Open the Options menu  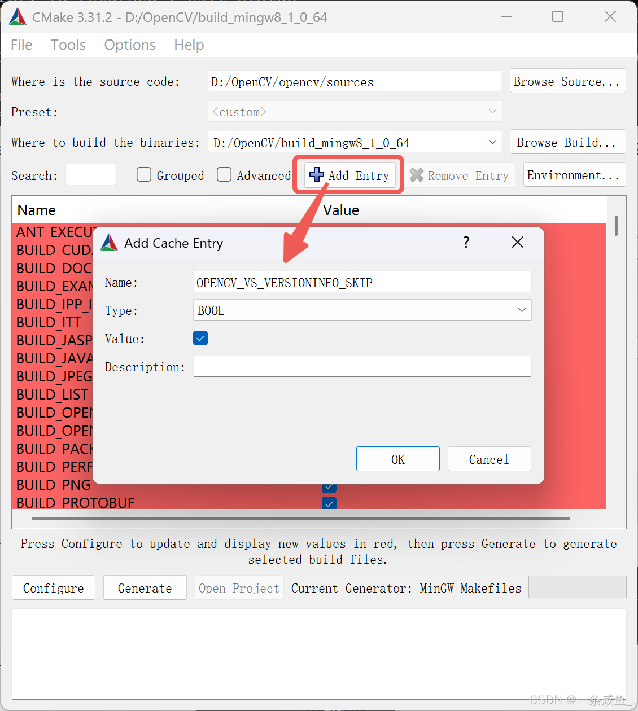coord(130,45)
